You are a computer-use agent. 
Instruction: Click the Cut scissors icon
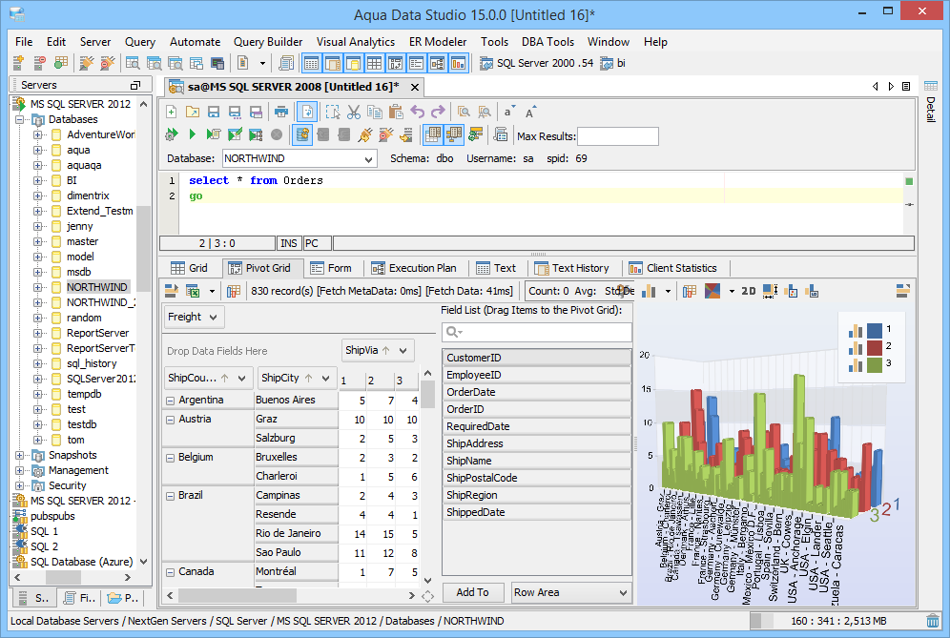click(x=354, y=113)
